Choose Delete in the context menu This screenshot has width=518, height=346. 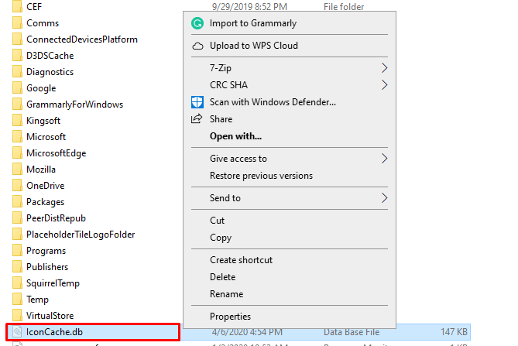click(x=222, y=277)
